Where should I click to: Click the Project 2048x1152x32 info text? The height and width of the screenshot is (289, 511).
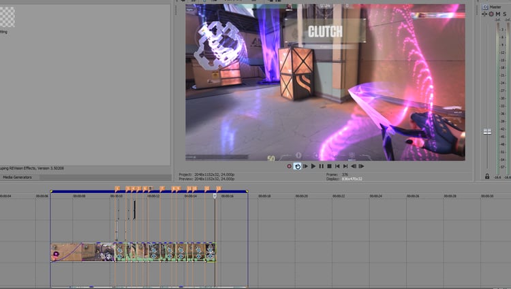tap(206, 175)
